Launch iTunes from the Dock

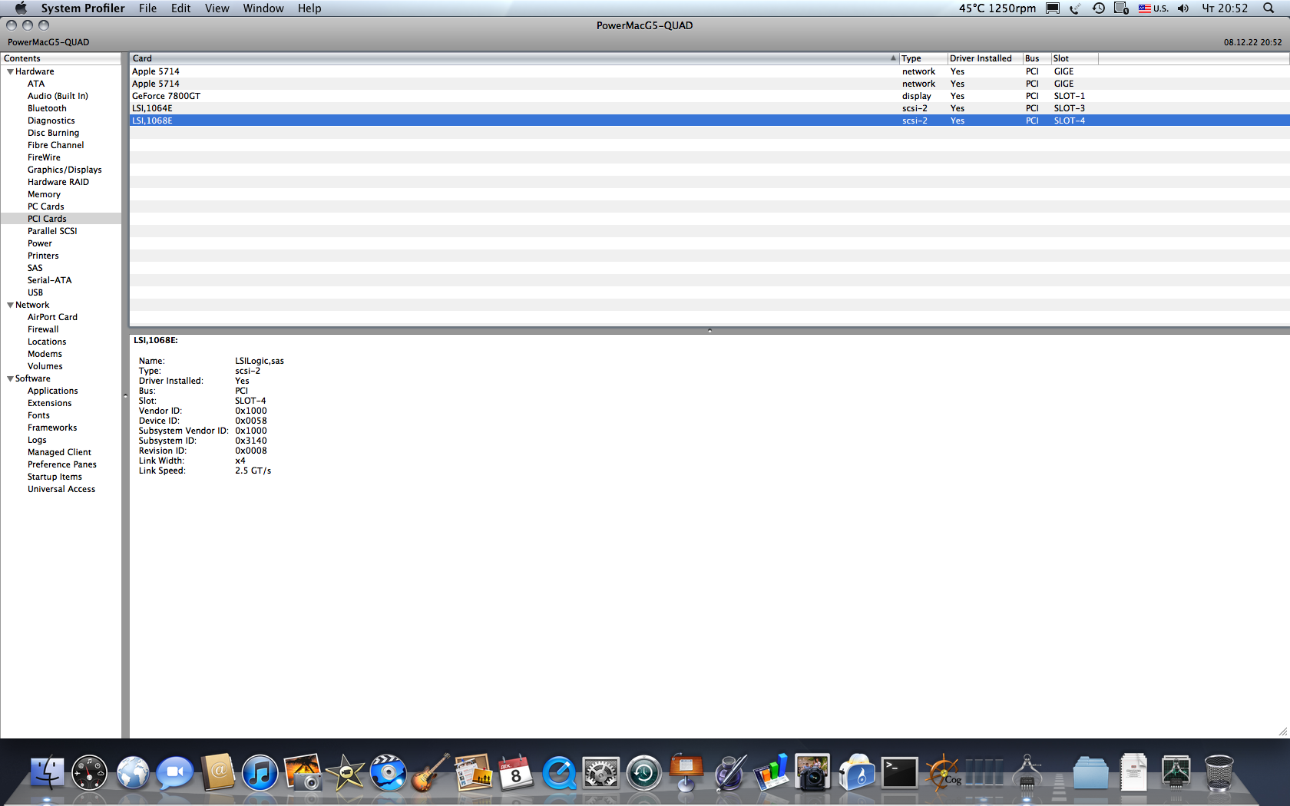tap(260, 772)
